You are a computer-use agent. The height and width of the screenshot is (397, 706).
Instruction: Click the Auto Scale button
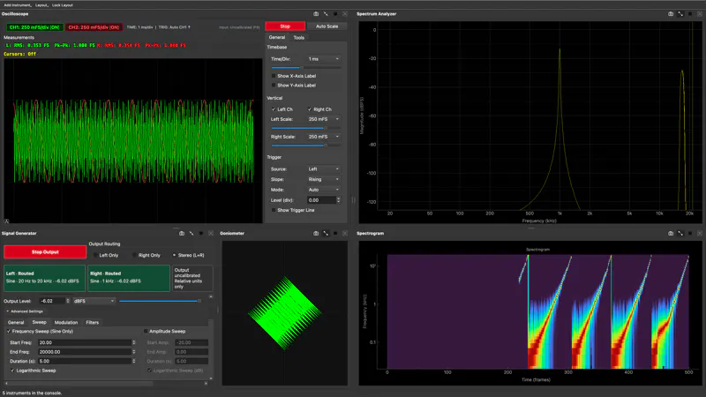click(x=327, y=26)
